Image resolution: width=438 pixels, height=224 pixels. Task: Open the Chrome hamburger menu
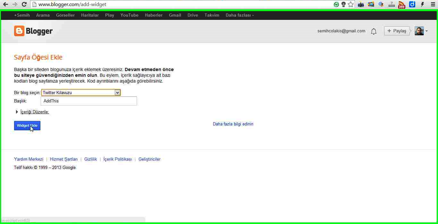[433, 4]
